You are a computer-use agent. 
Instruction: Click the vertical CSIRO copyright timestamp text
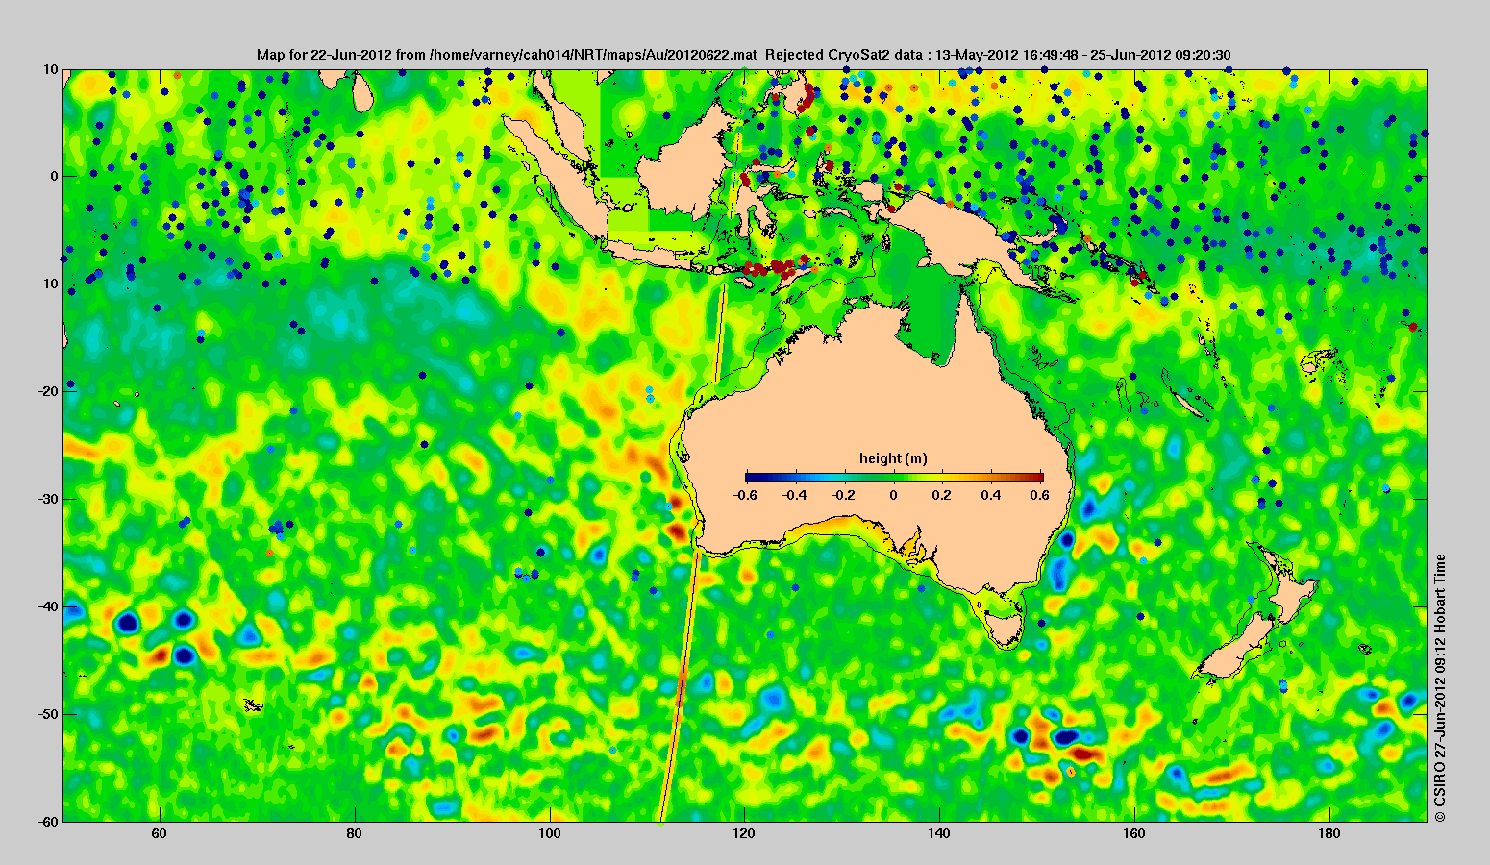(1440, 688)
